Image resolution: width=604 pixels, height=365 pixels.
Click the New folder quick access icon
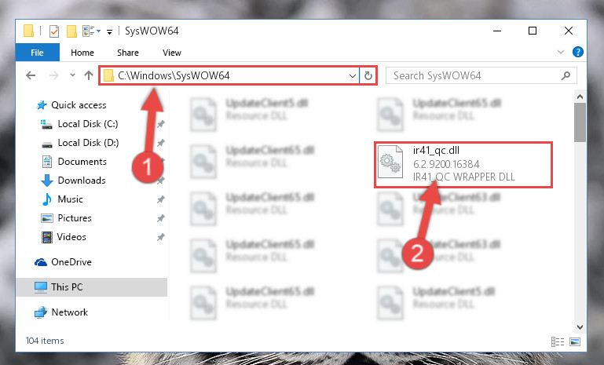pos(71,31)
